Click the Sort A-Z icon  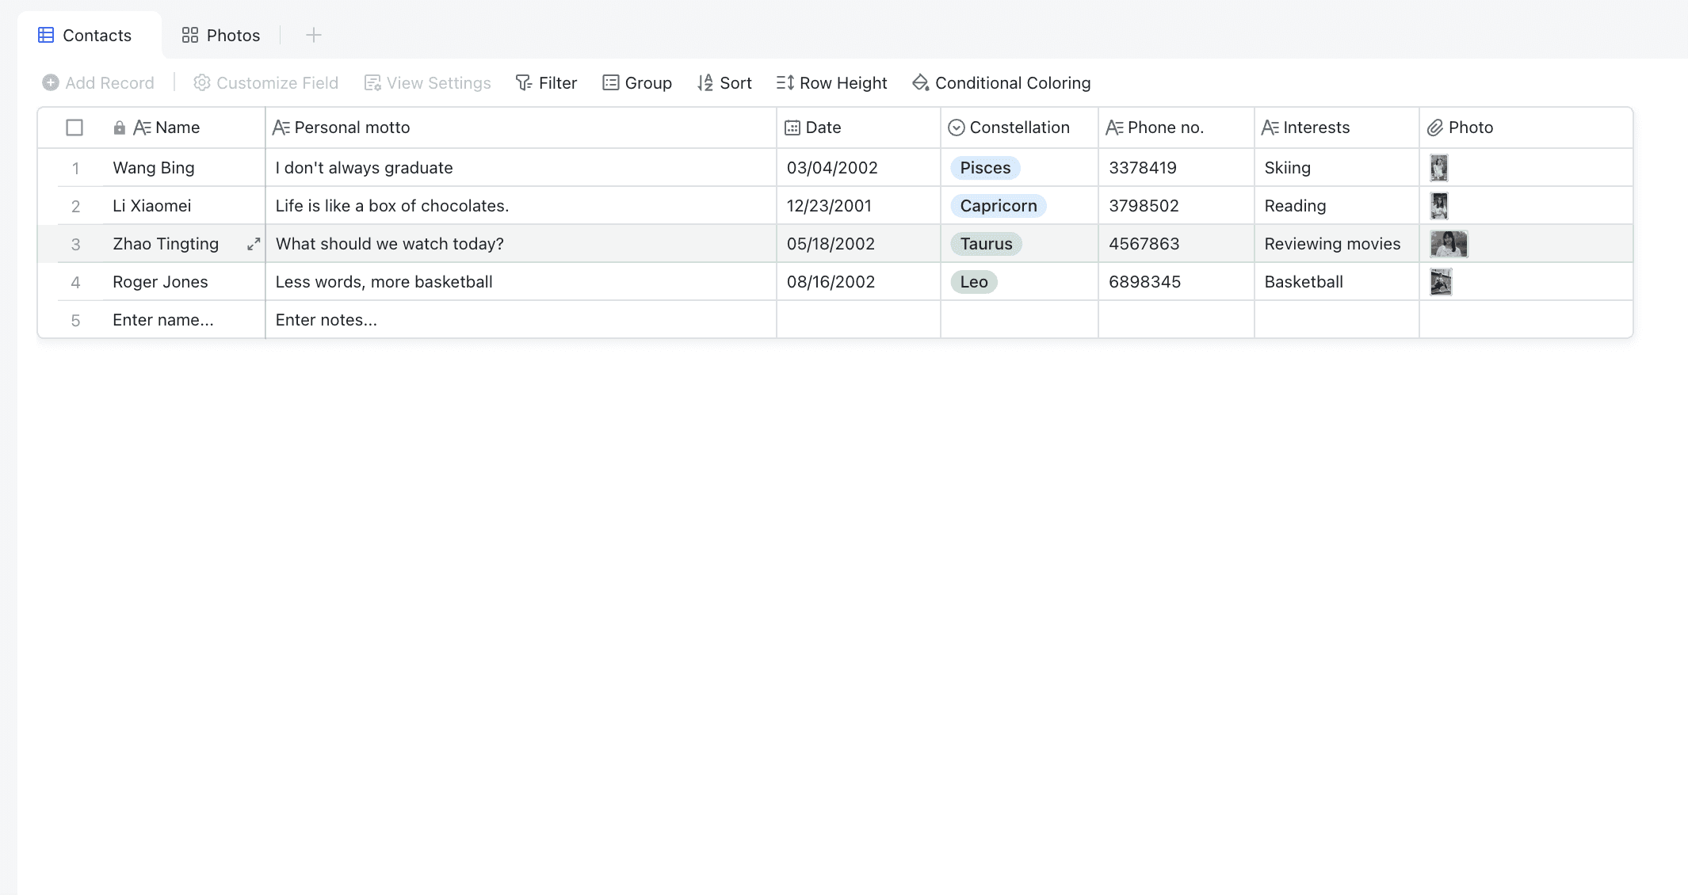pos(705,82)
